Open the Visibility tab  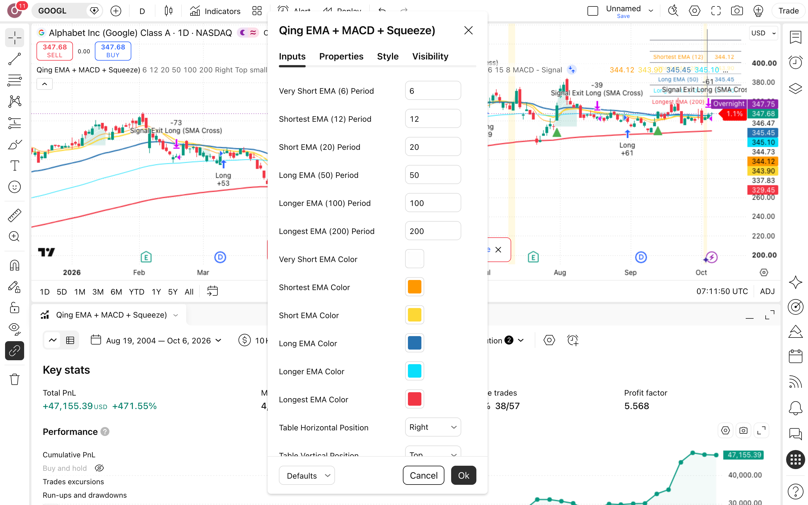(x=430, y=56)
